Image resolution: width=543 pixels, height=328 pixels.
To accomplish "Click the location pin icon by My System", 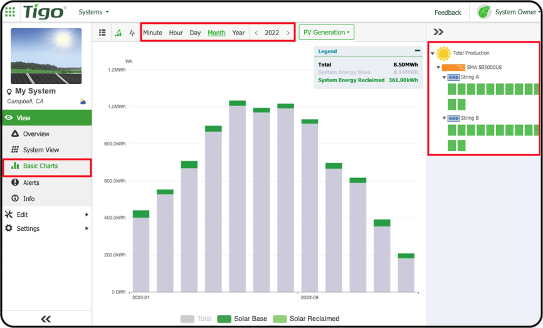I will tap(9, 92).
